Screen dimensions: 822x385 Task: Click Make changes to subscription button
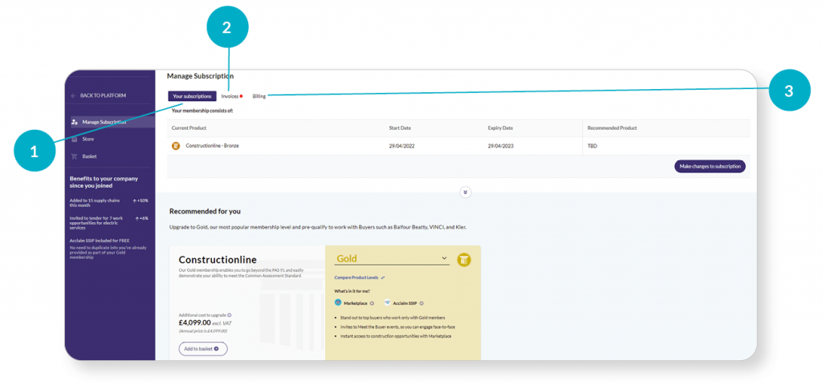tap(710, 166)
